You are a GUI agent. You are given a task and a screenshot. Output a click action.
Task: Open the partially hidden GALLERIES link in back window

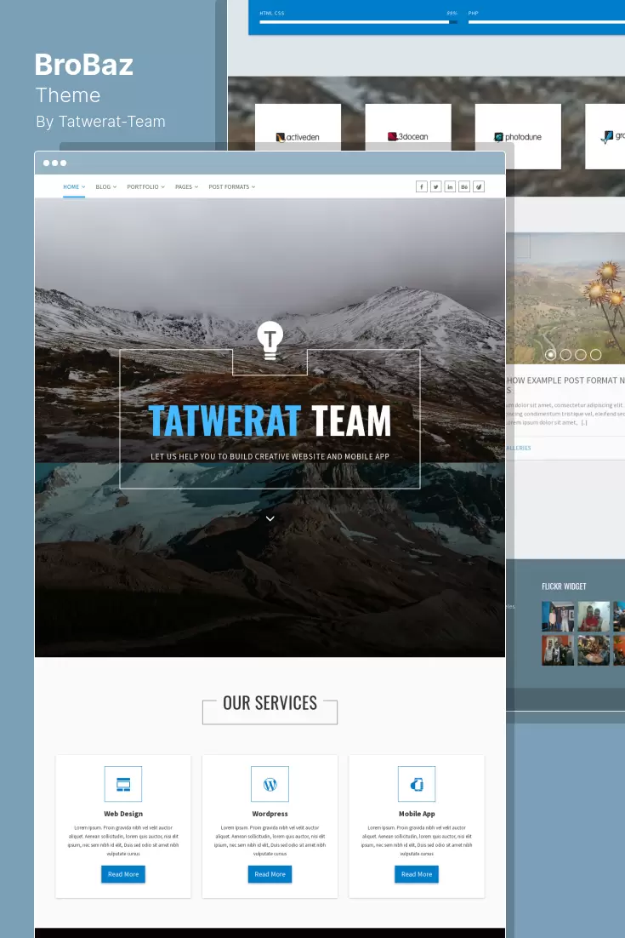pyautogui.click(x=519, y=448)
